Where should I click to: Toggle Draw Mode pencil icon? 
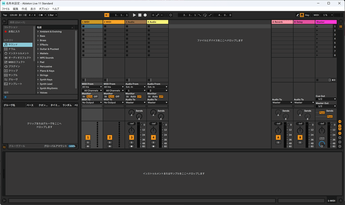pos(298,15)
